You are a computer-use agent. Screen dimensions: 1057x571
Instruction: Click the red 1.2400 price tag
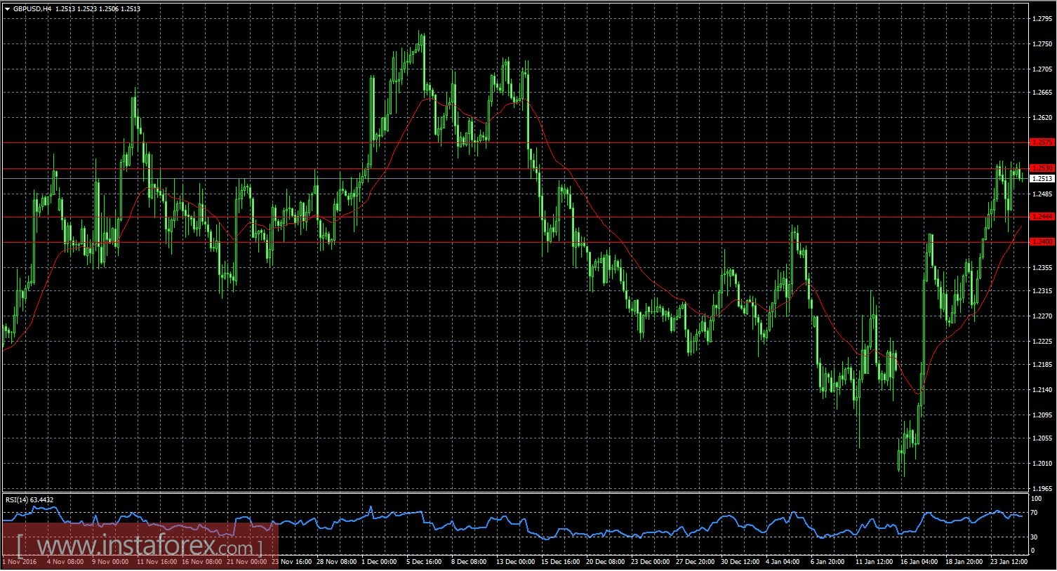coord(1042,241)
